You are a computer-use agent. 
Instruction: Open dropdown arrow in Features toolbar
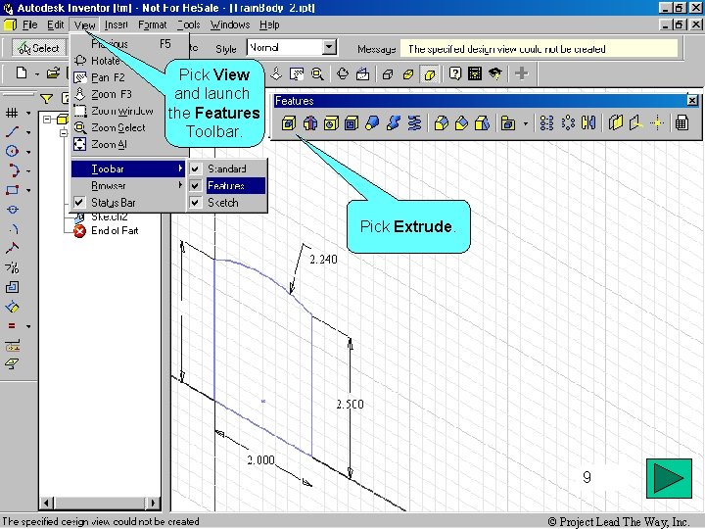pos(525,123)
